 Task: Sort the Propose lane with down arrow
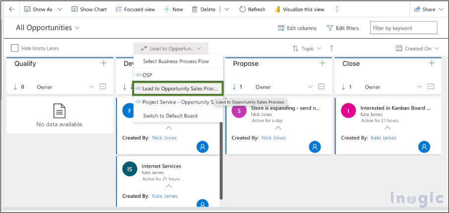pos(234,87)
